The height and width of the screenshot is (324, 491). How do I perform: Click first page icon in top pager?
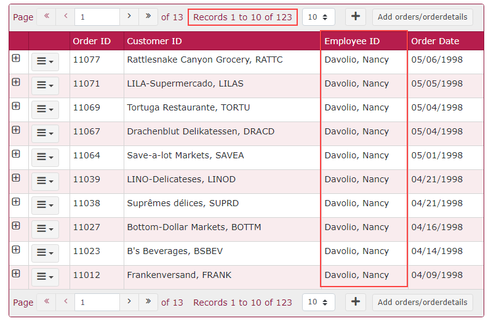tap(46, 17)
